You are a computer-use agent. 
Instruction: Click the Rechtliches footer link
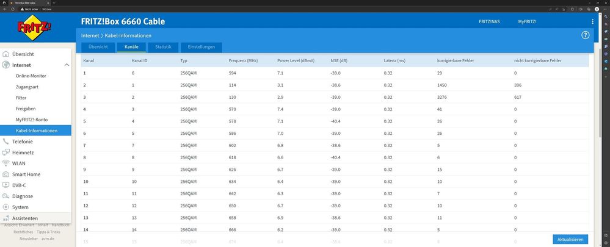coord(23,232)
